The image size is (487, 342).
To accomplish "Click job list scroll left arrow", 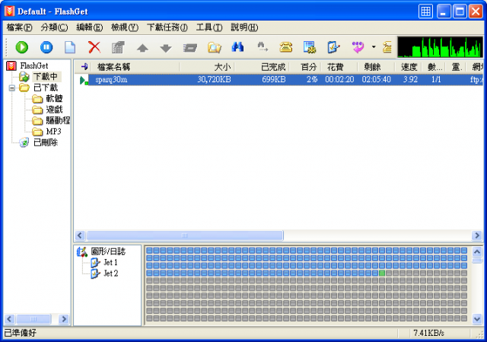I will [80, 235].
